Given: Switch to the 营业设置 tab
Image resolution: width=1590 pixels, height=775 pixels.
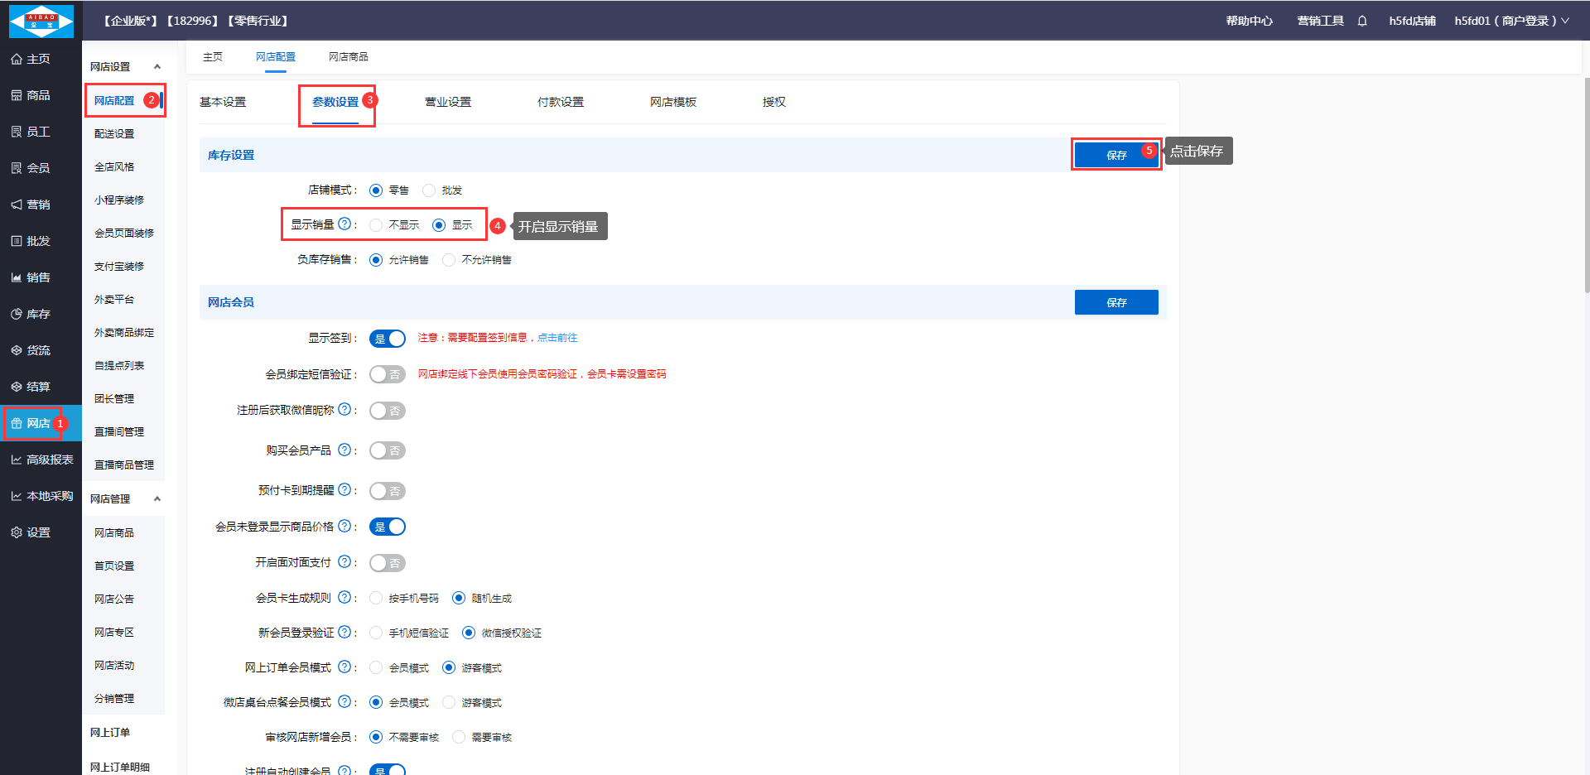Looking at the screenshot, I should coord(447,102).
